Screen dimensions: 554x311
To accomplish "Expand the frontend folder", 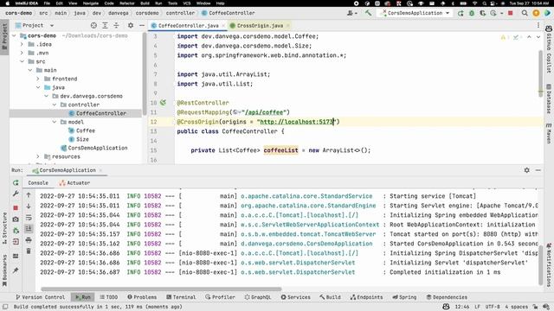I will 38,79.
